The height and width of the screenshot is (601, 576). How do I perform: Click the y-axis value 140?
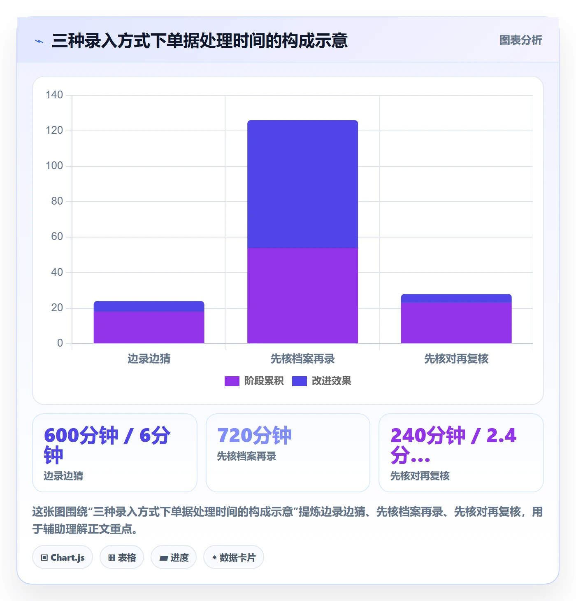(54, 95)
